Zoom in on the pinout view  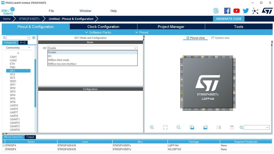point(152,127)
